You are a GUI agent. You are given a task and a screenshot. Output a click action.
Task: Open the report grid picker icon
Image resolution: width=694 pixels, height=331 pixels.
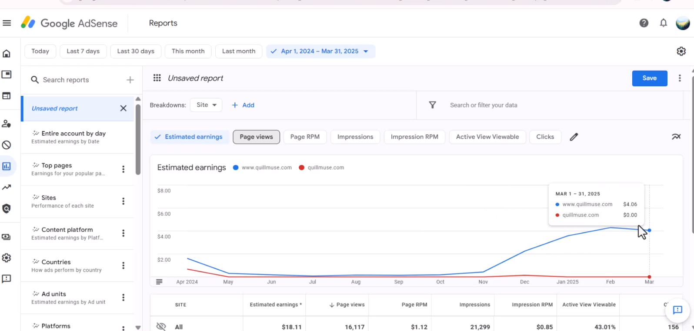click(x=157, y=78)
